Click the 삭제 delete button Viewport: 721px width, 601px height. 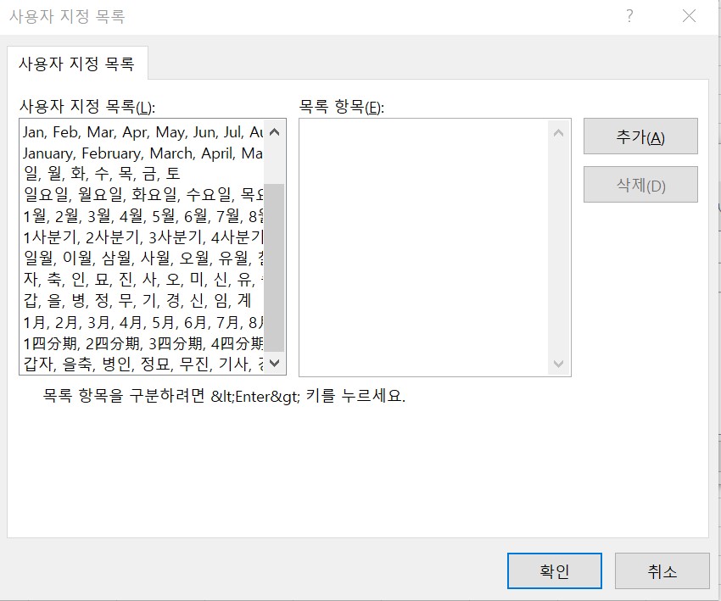(640, 184)
